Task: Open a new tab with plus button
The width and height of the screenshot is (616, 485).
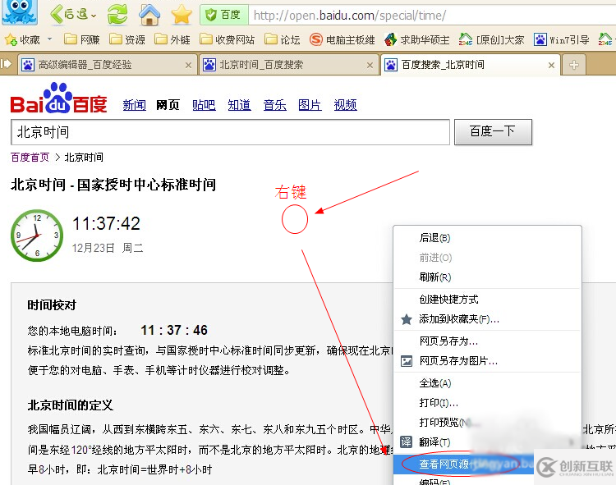Action: tap(574, 65)
